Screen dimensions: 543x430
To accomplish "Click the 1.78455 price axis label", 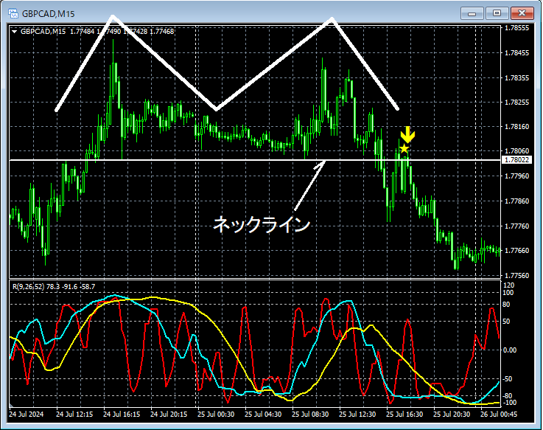I will coord(516,52).
